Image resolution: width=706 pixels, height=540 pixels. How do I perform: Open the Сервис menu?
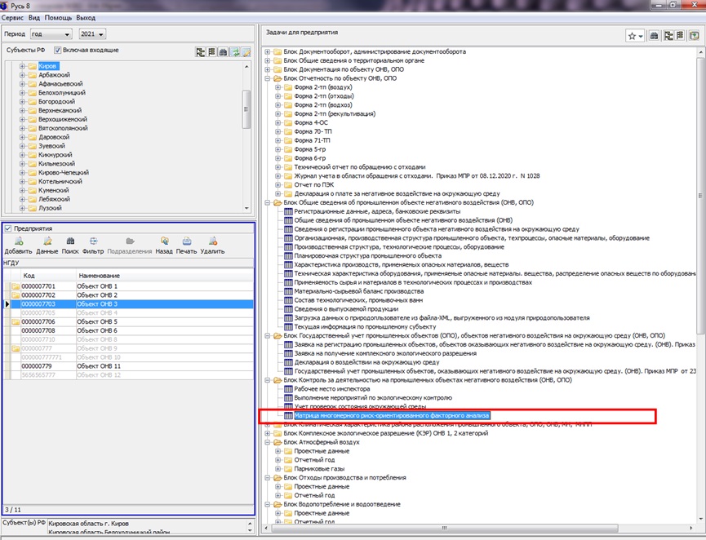point(12,16)
